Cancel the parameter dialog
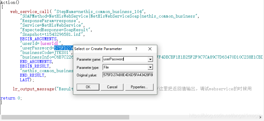This screenshot has width=264, height=121. pos(112,87)
